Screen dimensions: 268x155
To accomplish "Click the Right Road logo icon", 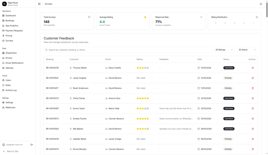I will click(x=4, y=4).
